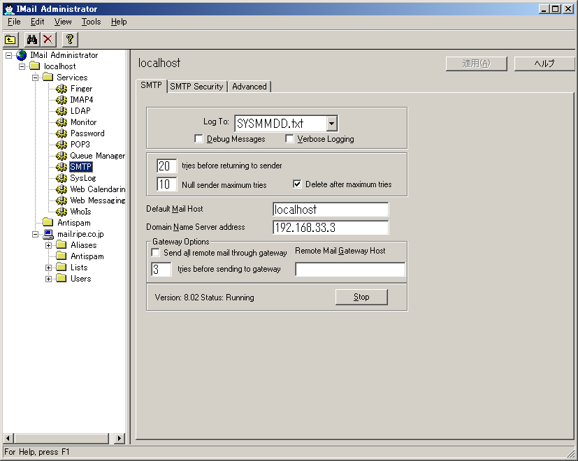
Task: Check Send all remote mail through gateway
Action: coord(156,252)
